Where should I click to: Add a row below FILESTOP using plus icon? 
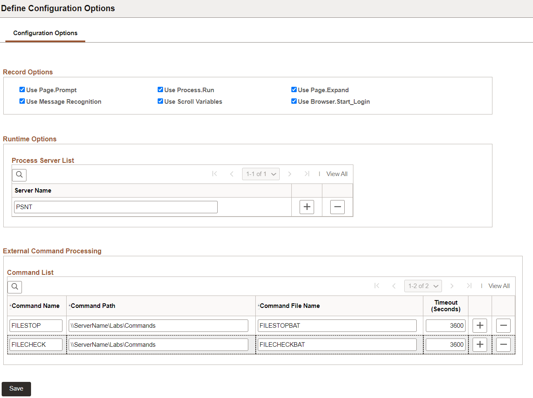pos(480,325)
